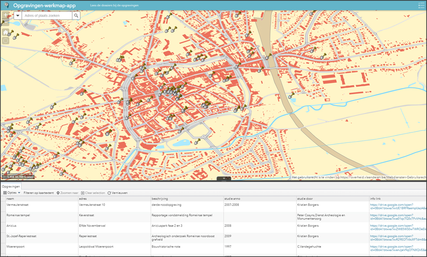The image size is (427, 257).
Task: Click Zoomen naar button
Action: click(x=67, y=193)
